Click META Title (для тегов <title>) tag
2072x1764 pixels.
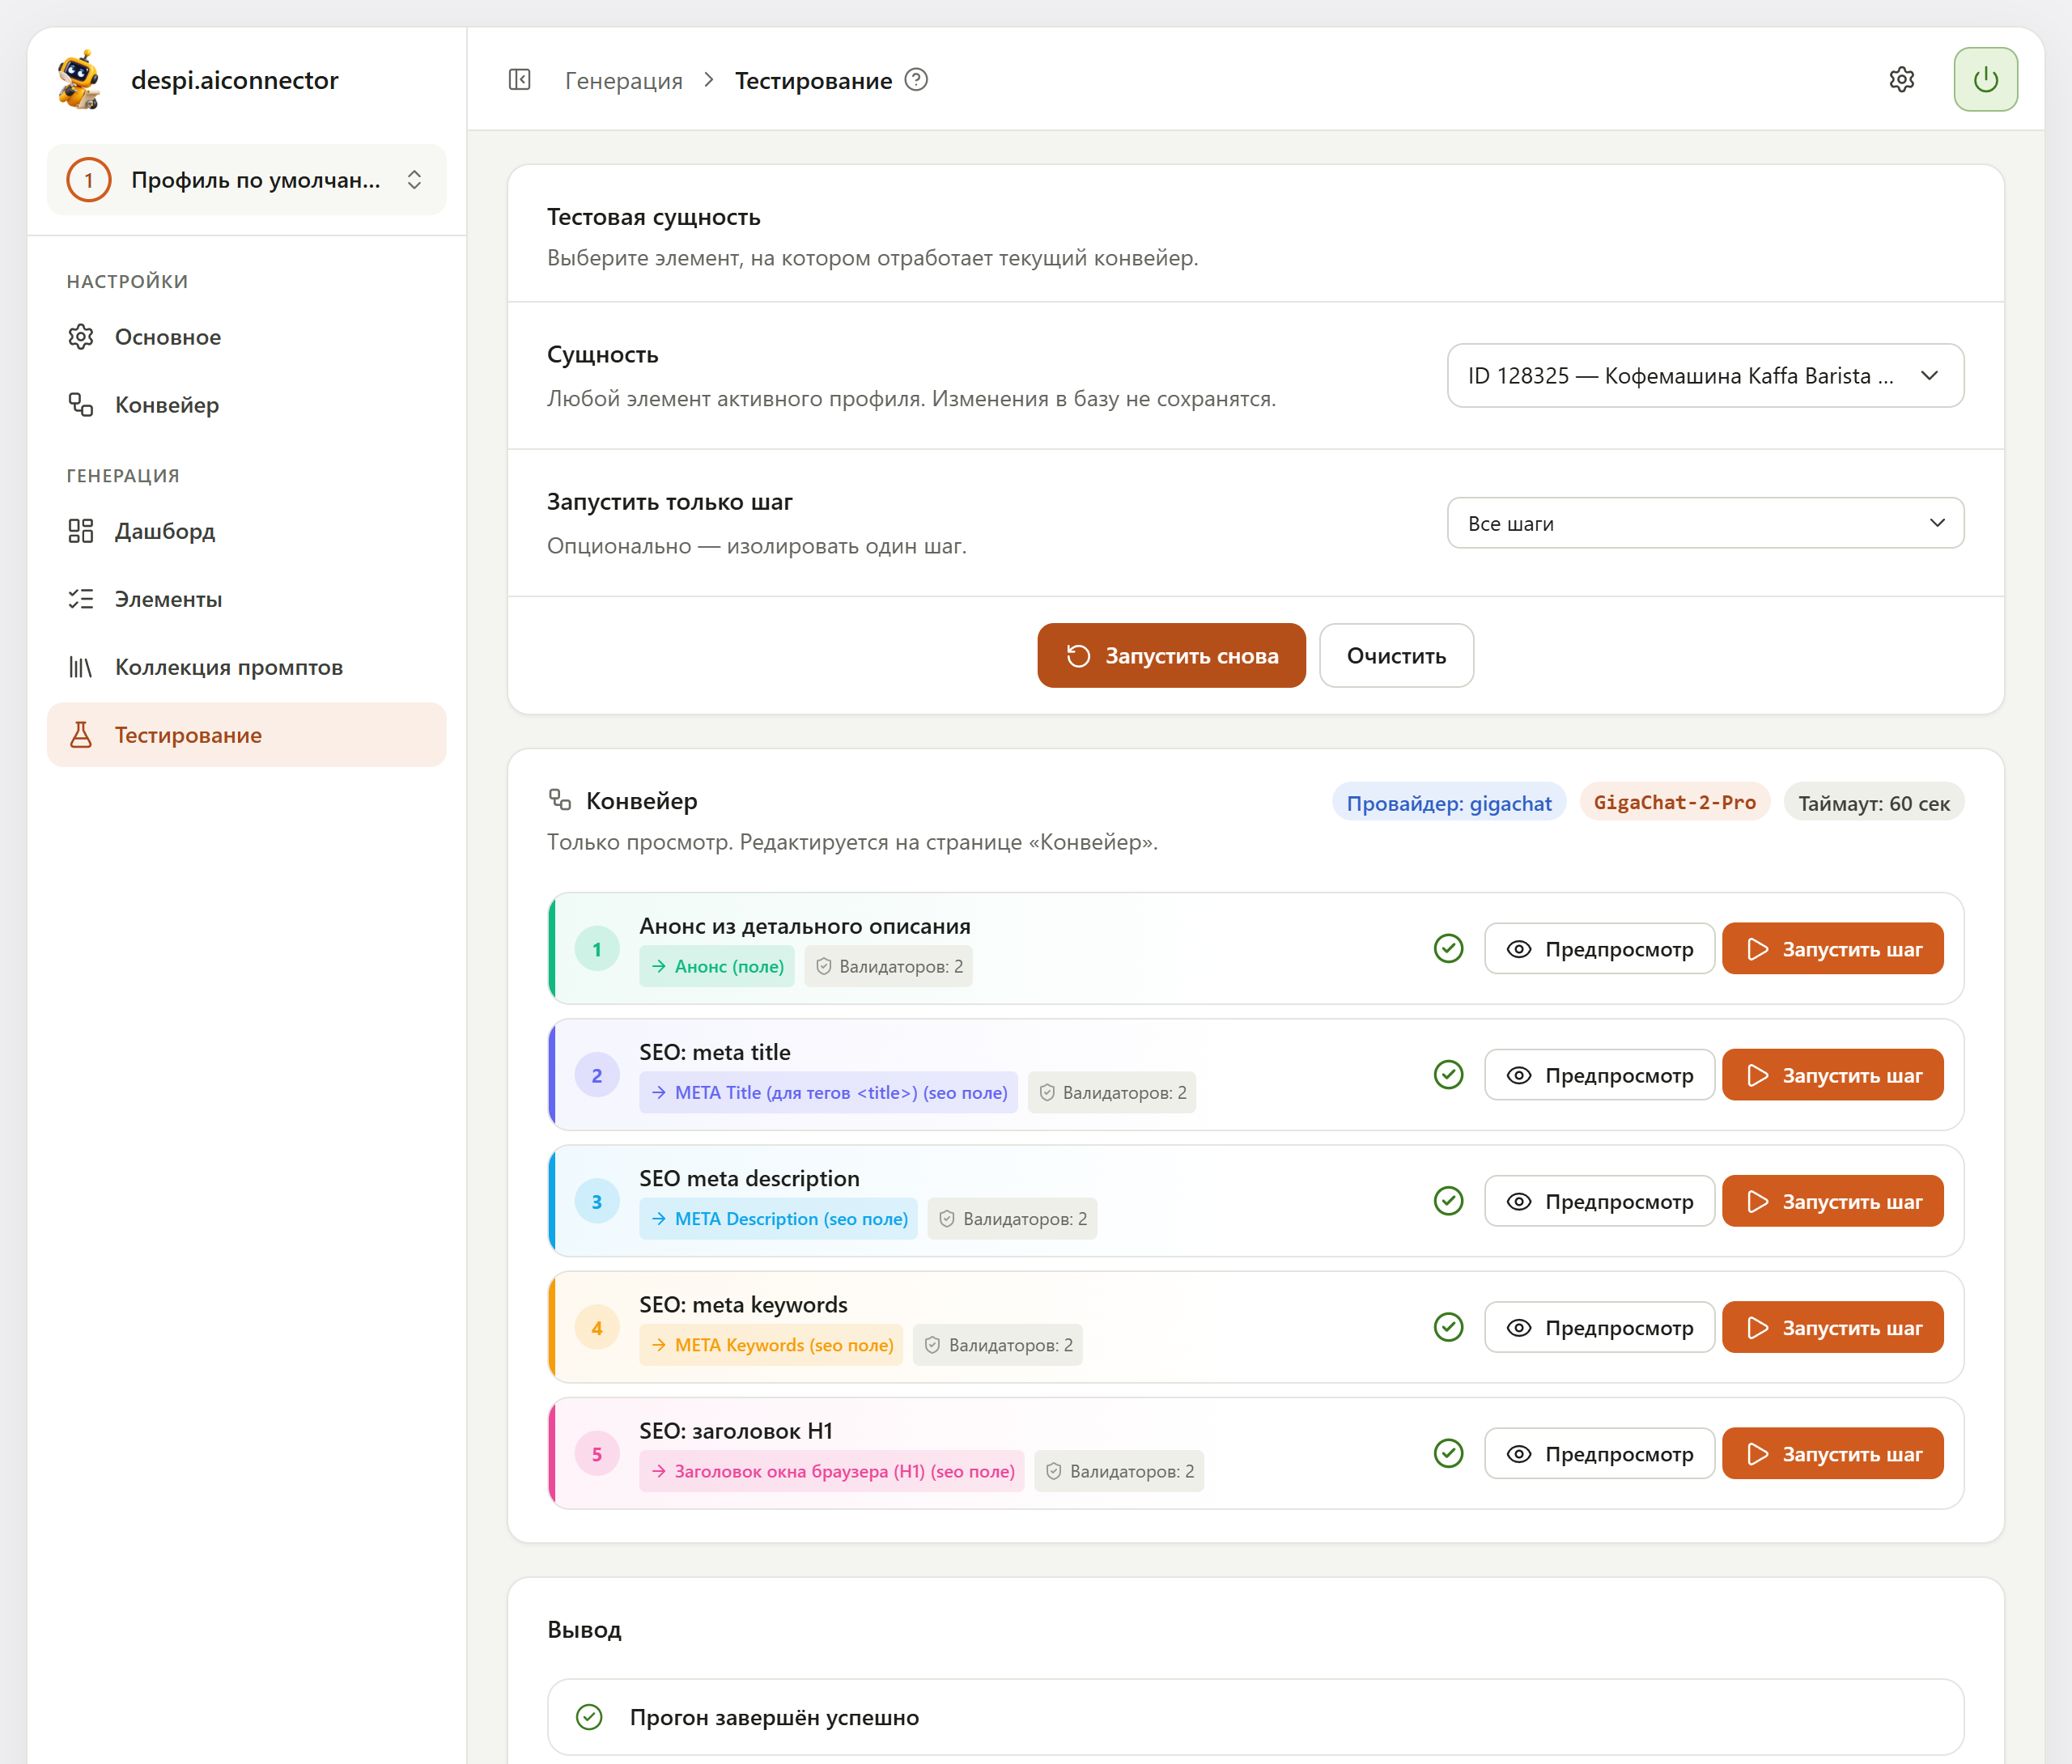[x=828, y=1093]
